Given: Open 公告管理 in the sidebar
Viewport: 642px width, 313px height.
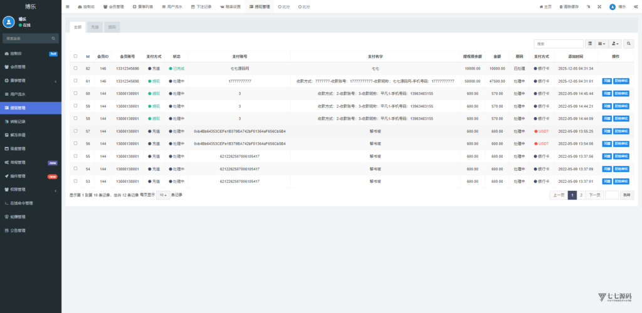Looking at the screenshot, I should (x=18, y=230).
